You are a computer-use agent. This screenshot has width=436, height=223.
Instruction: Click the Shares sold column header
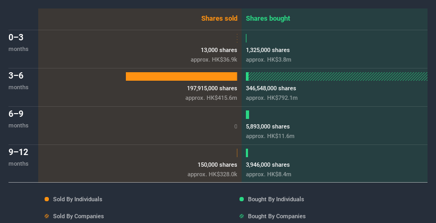[x=219, y=19]
